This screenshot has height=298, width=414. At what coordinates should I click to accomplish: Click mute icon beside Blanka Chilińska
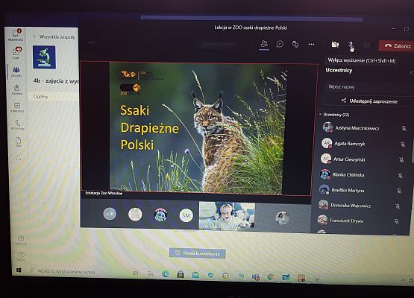(x=401, y=175)
